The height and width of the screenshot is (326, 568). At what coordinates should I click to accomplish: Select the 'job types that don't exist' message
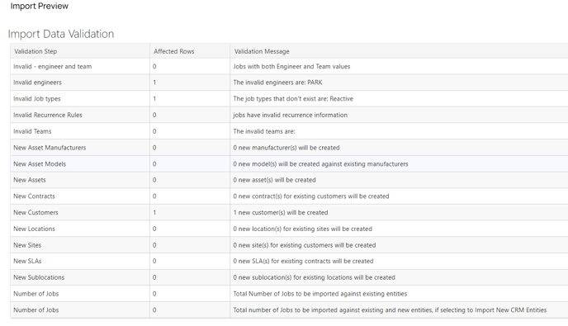pos(293,98)
